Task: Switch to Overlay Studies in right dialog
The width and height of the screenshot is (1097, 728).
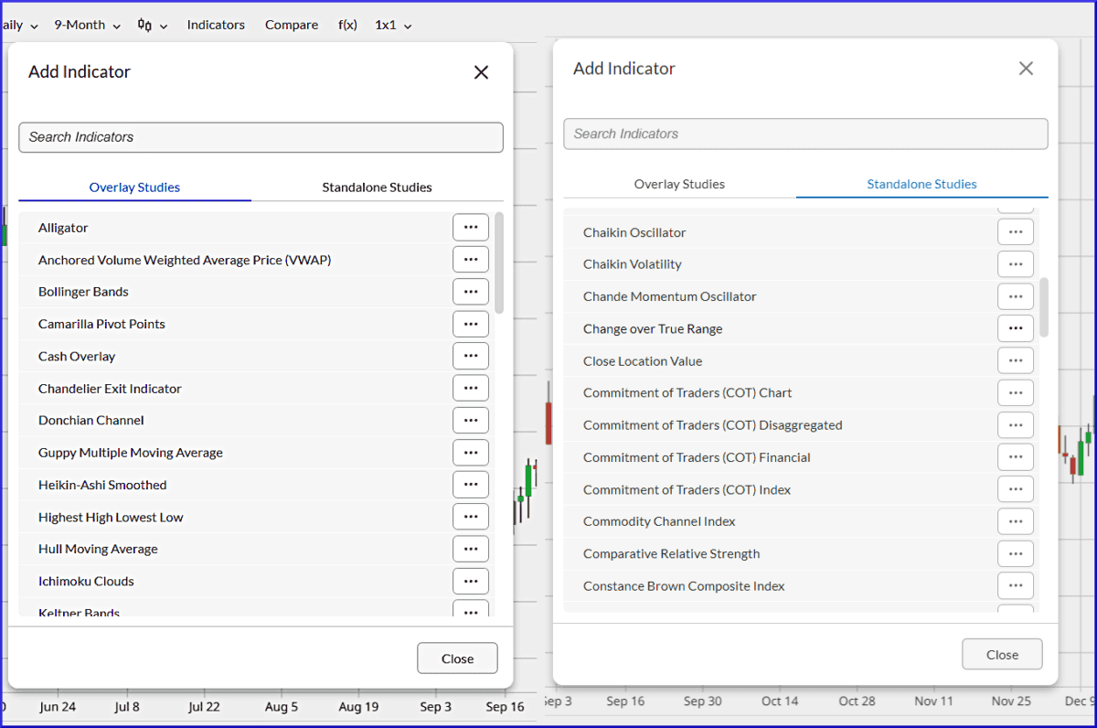Action: point(679,184)
